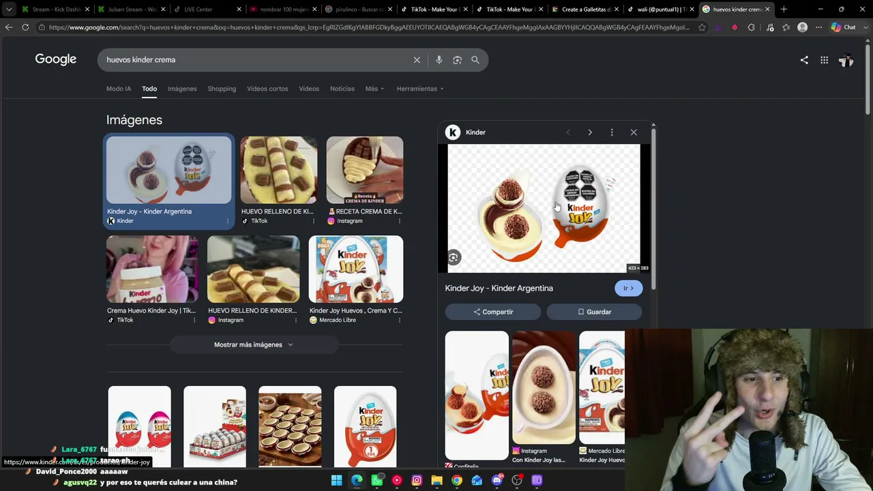Screen dimensions: 873x491
Task: Switch to Videos search tab
Action: tap(309, 89)
